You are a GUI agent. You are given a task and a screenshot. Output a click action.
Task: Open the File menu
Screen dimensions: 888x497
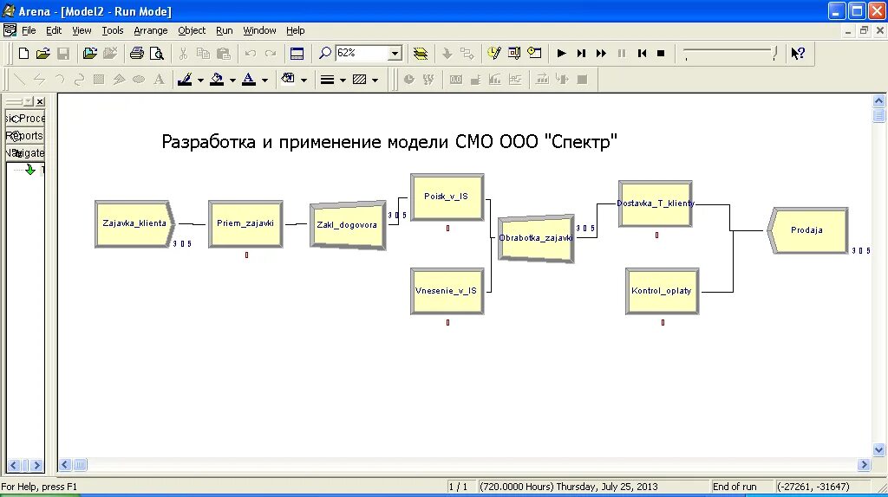point(29,30)
